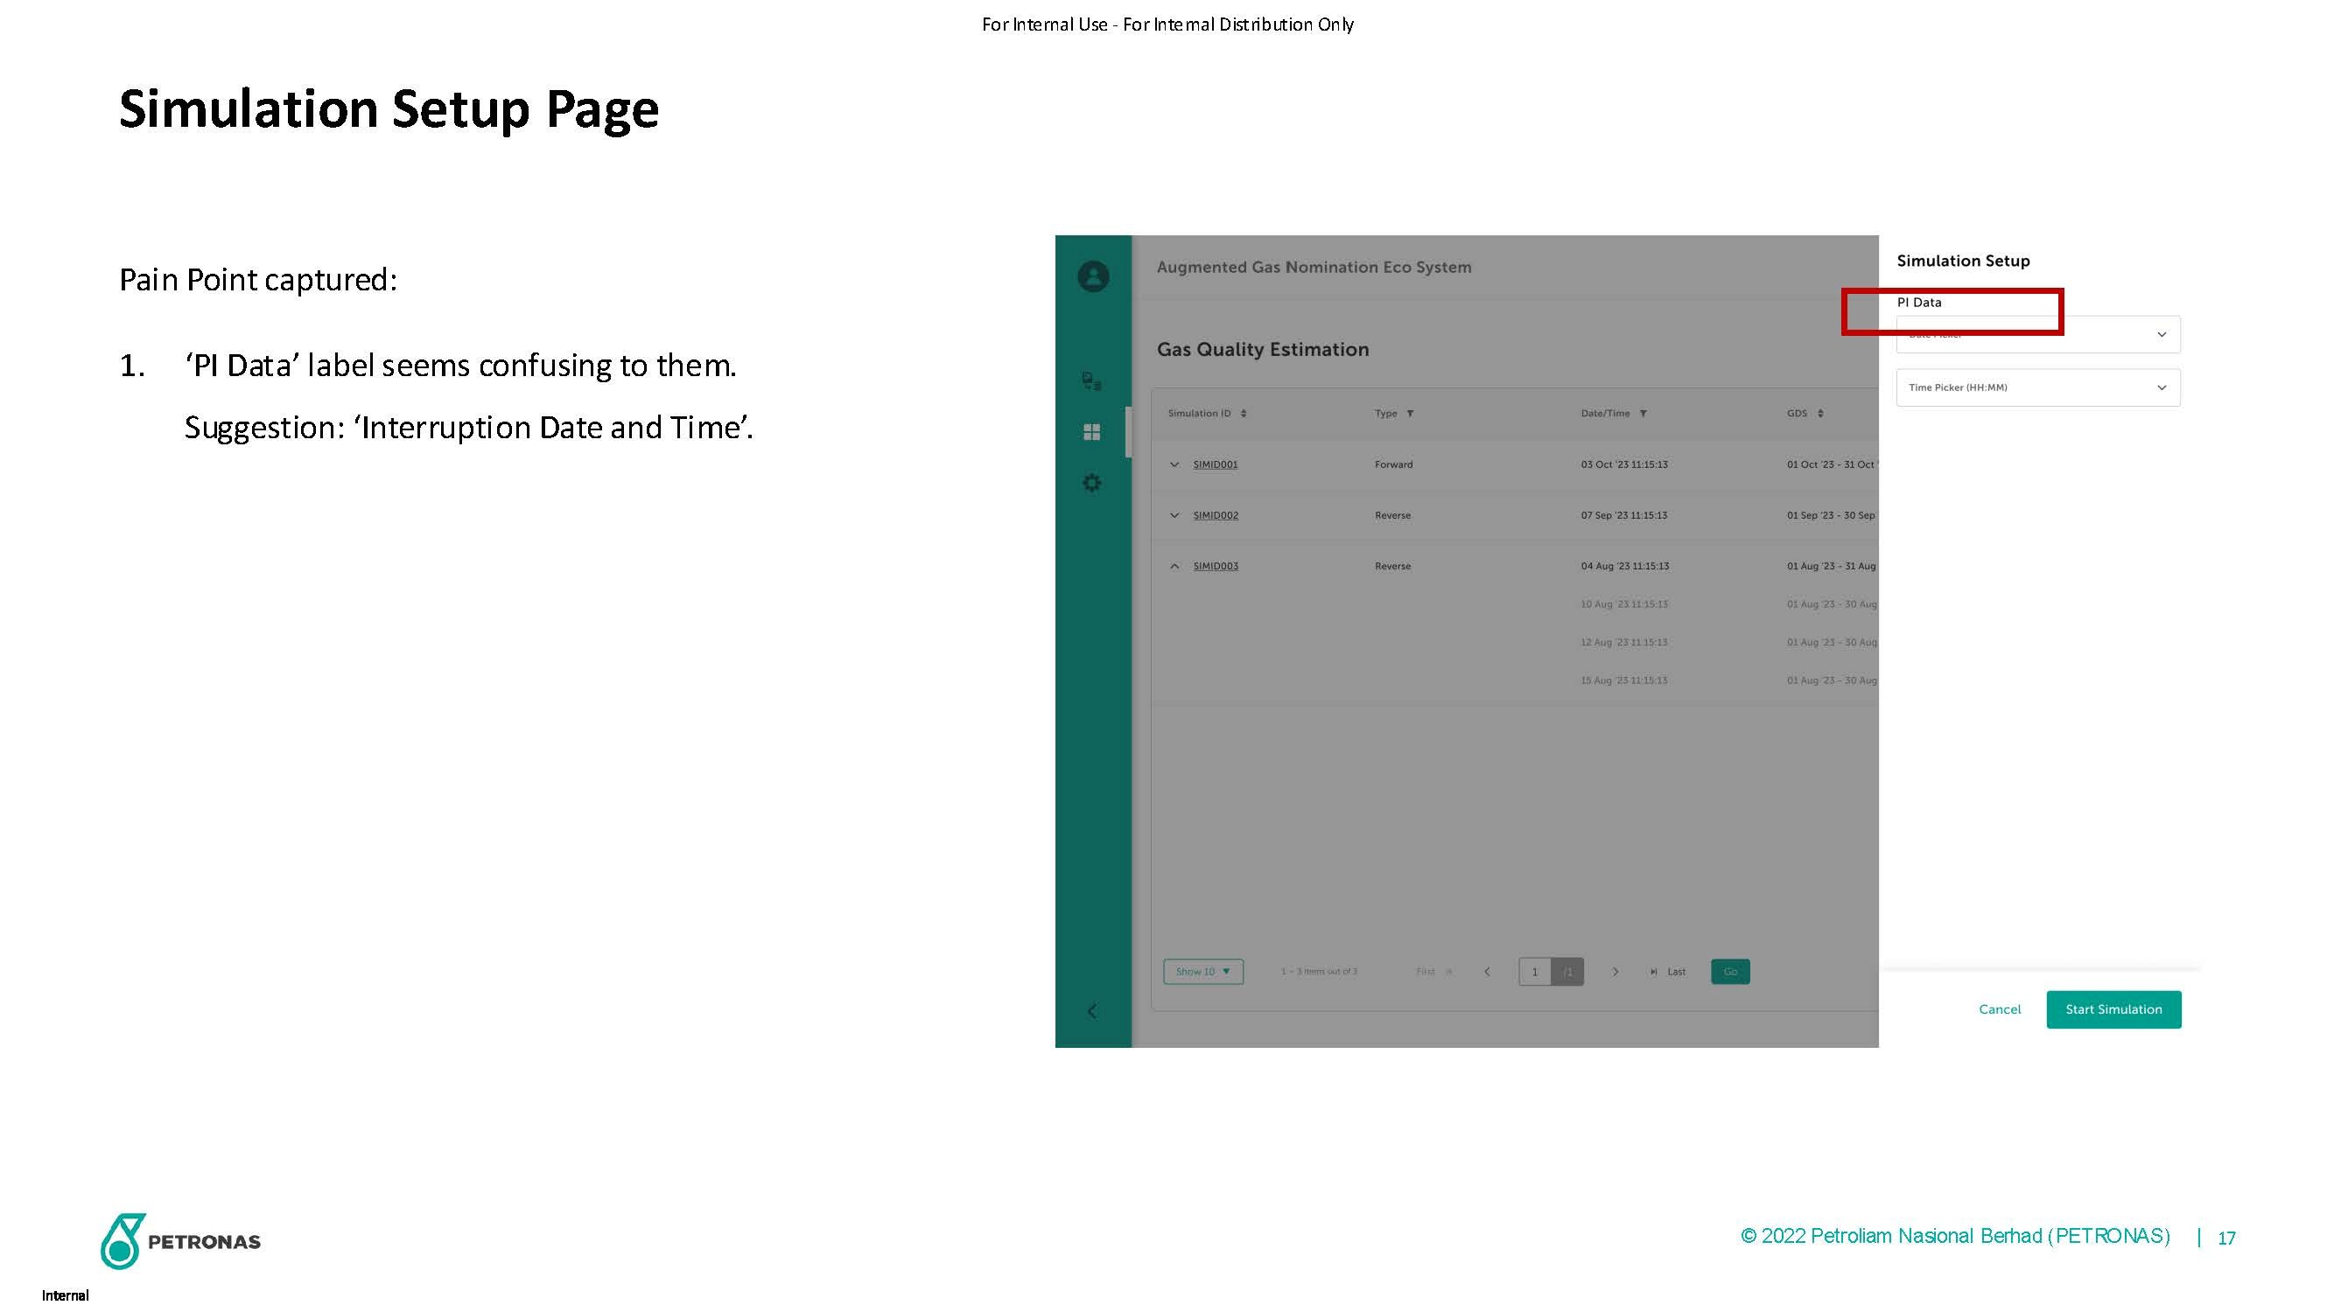Image resolution: width=2334 pixels, height=1312 pixels.
Task: Go to next page arrow
Action: pos(1615,972)
